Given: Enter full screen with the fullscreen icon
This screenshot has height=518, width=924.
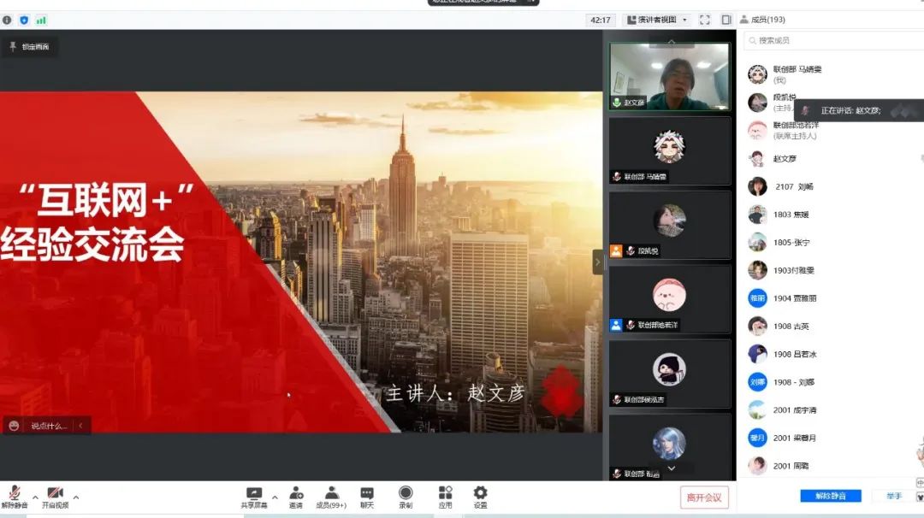Looking at the screenshot, I should [x=705, y=20].
